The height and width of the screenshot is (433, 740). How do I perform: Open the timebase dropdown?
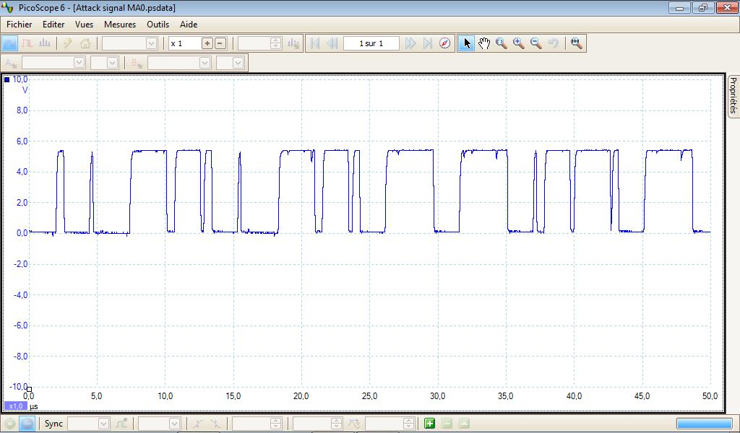coord(151,43)
